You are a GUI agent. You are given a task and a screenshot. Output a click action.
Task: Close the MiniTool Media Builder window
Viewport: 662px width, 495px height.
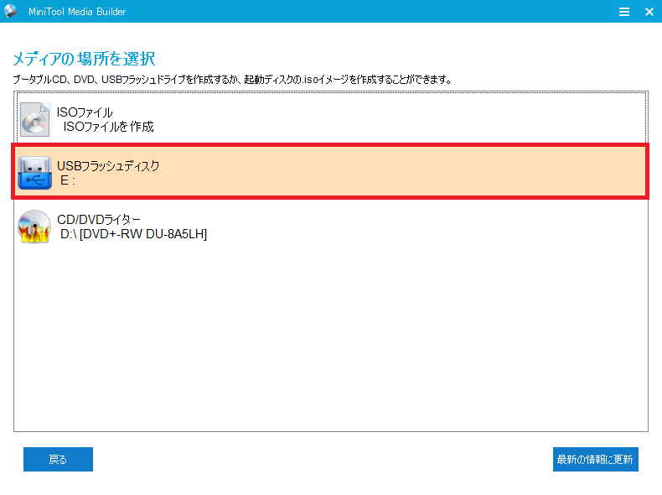[649, 12]
